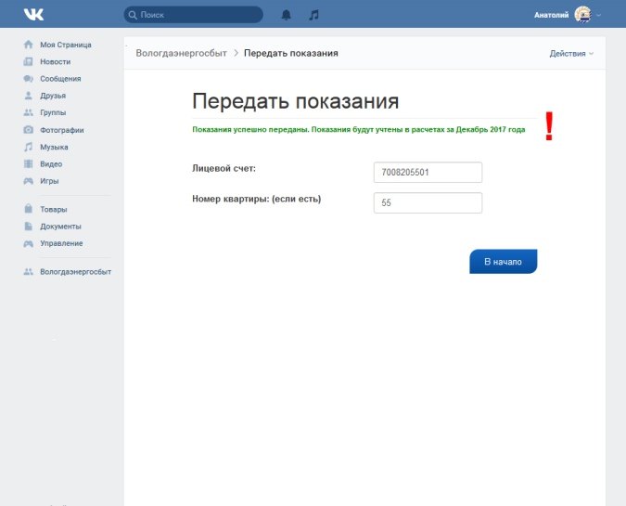The image size is (626, 506).
Task: Open Анатолий profile avatar
Action: (582, 15)
